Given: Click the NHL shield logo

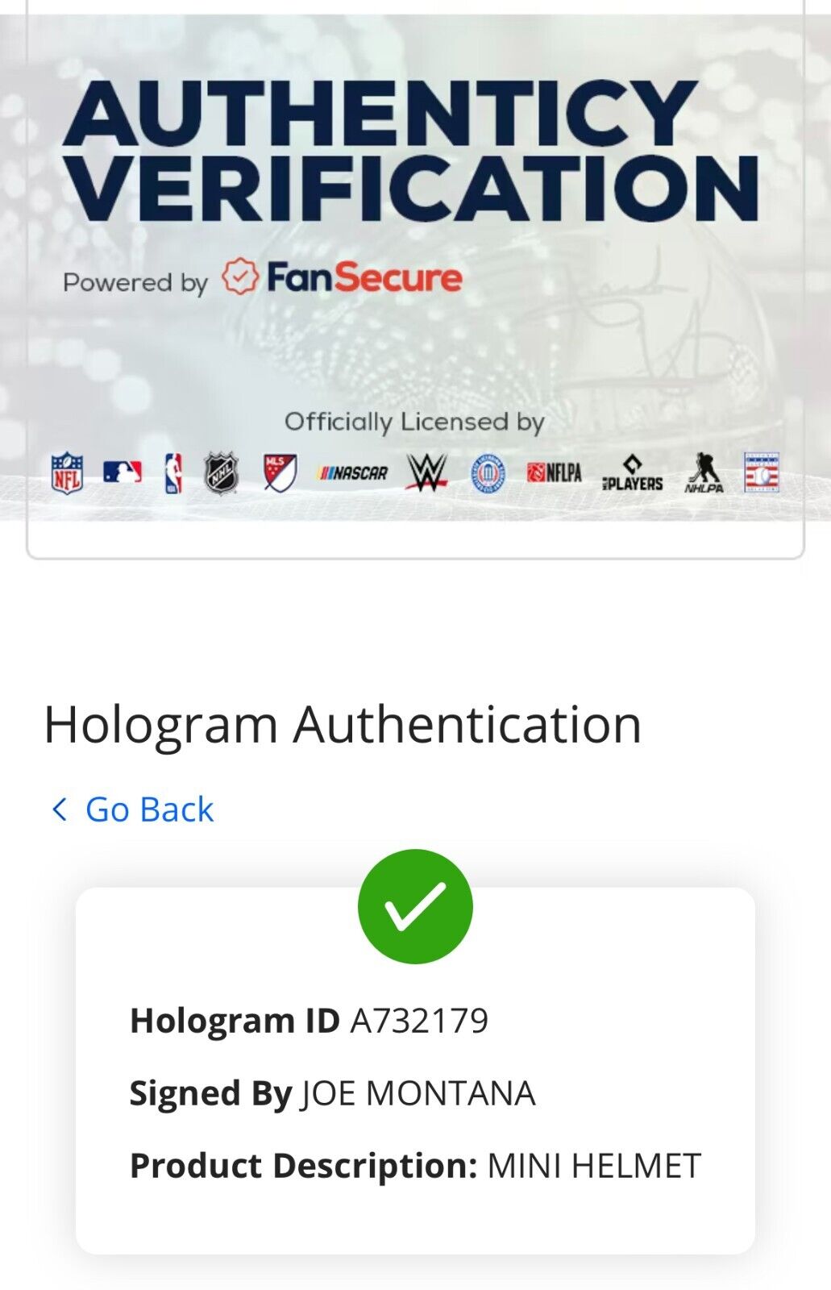Looking at the screenshot, I should tap(221, 472).
